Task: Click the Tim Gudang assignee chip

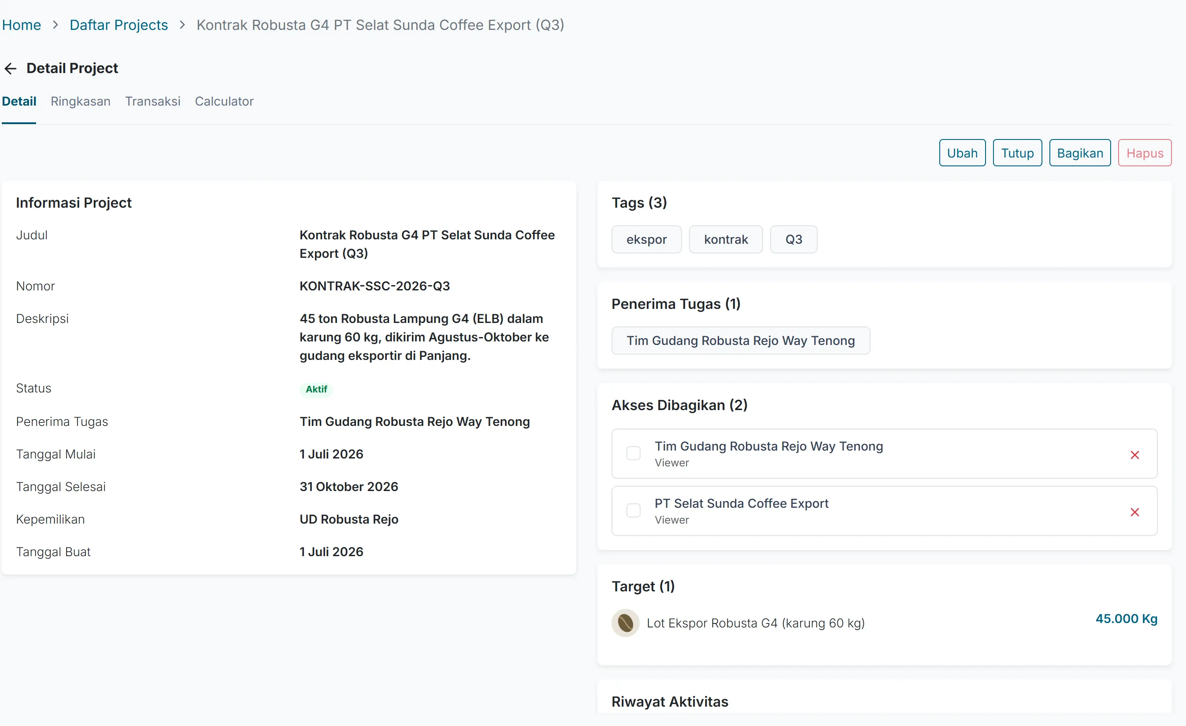Action: (740, 341)
